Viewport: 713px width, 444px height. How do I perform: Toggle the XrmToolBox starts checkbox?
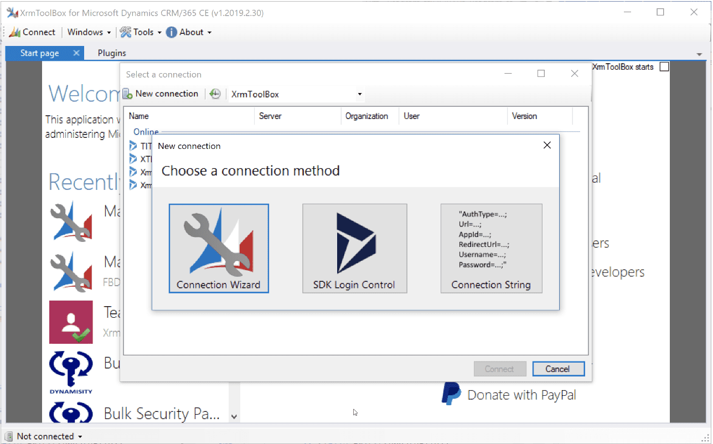coord(664,67)
